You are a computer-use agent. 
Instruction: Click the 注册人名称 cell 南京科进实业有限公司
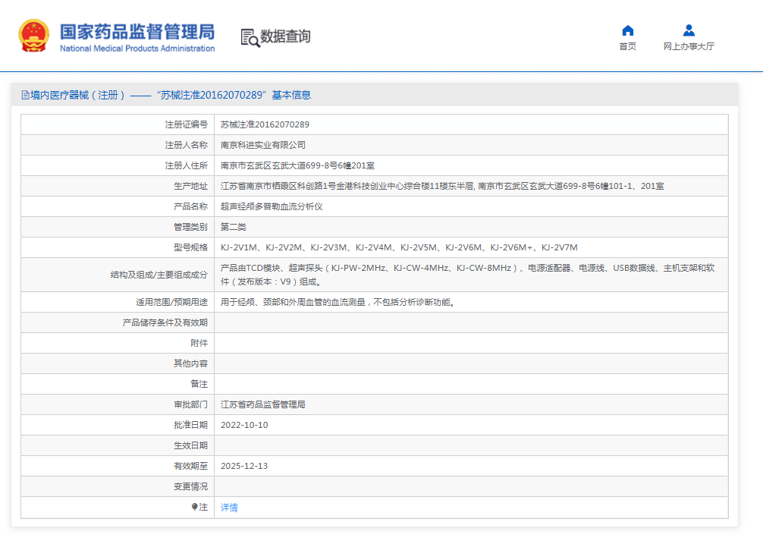click(x=265, y=144)
